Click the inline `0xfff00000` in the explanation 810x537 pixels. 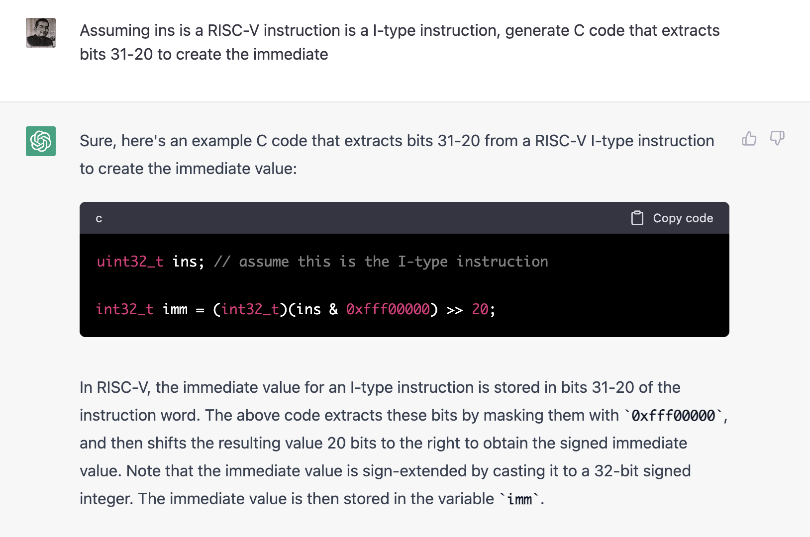tap(673, 416)
